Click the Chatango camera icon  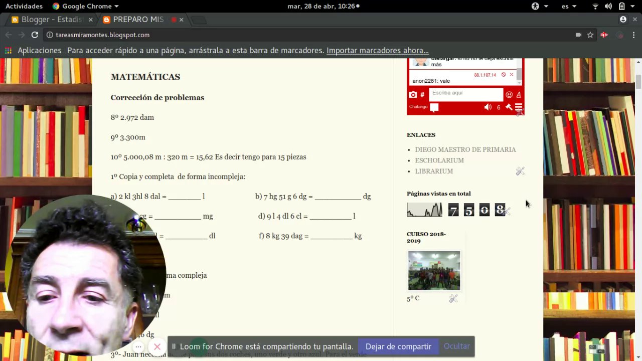coord(413,95)
